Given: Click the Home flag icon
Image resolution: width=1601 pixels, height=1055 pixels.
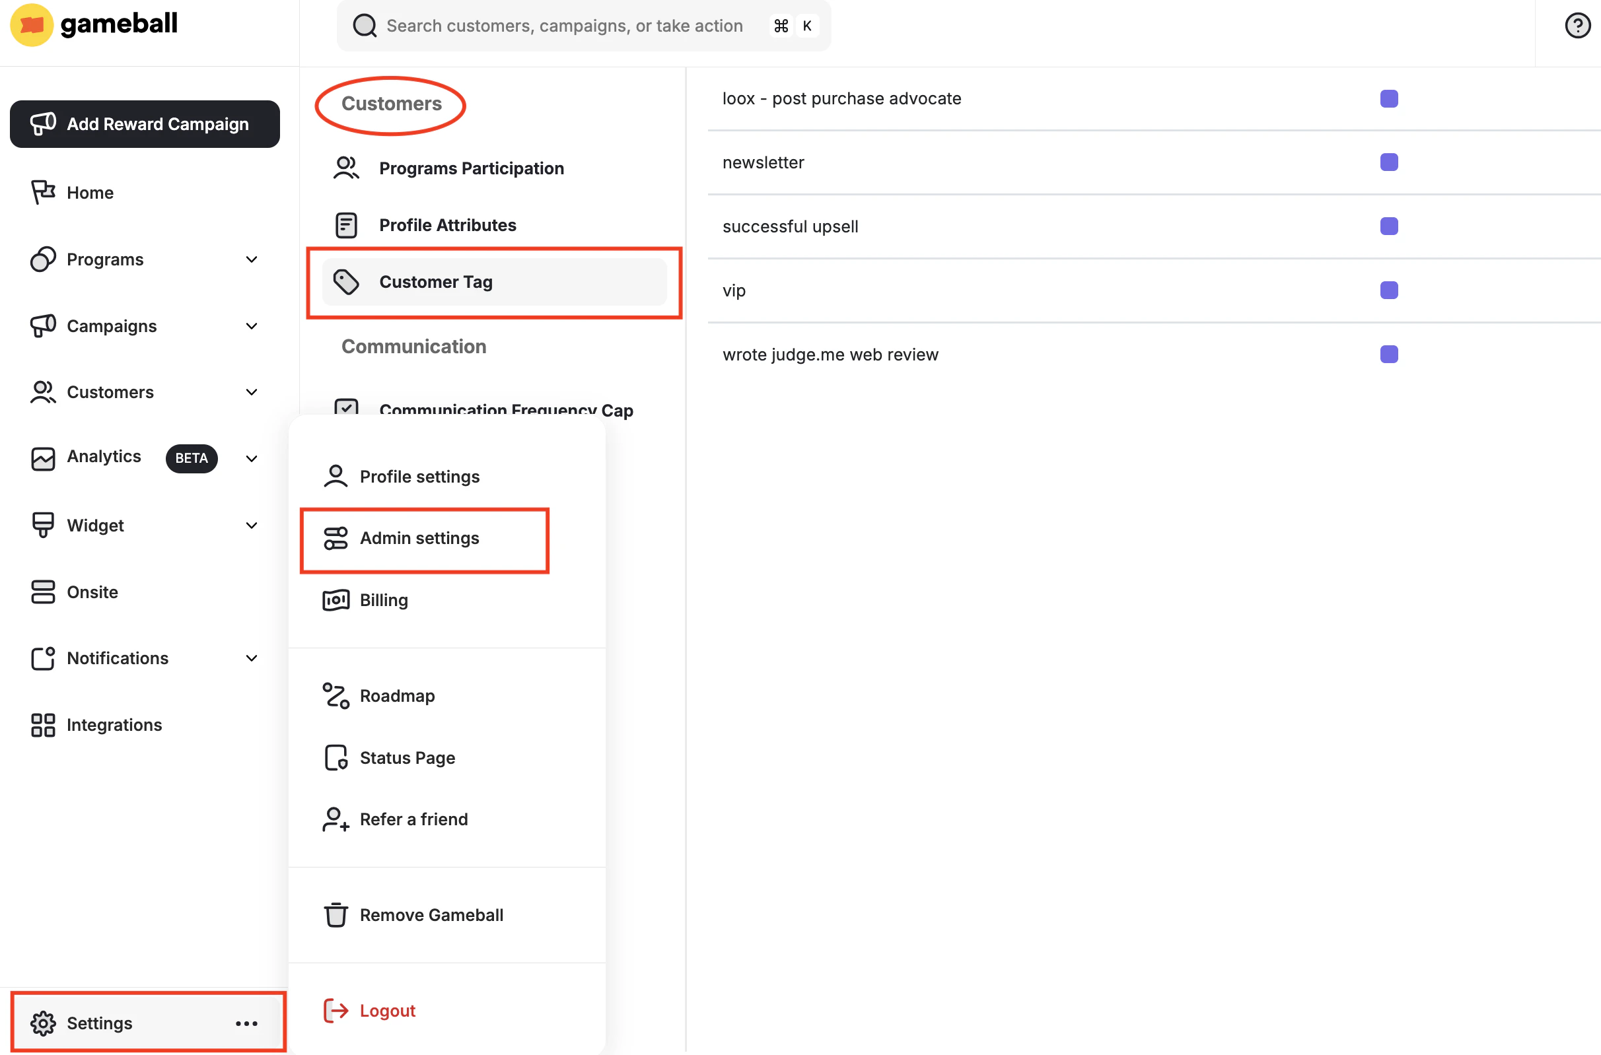Looking at the screenshot, I should click(43, 192).
